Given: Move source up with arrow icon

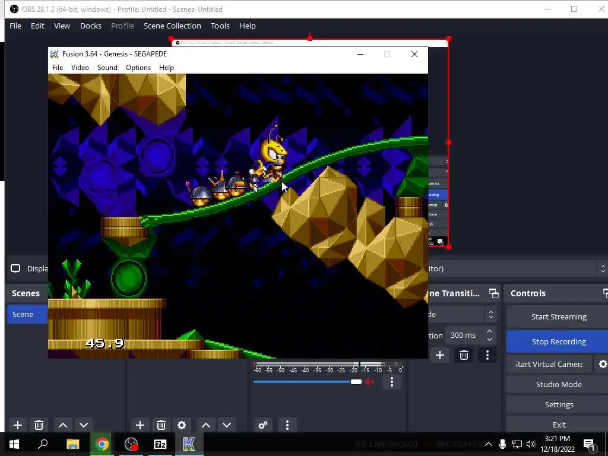Looking at the screenshot, I should 206,425.
